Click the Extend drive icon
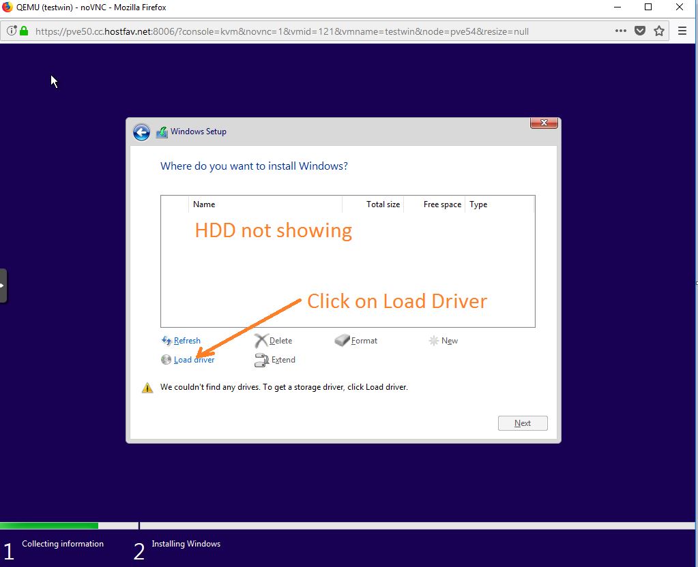Viewport: 698px width, 567px height. click(x=262, y=361)
